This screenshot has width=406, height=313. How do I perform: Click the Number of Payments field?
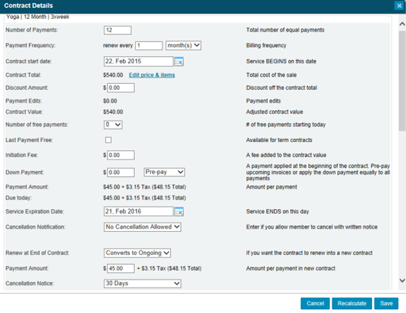[x=117, y=30]
